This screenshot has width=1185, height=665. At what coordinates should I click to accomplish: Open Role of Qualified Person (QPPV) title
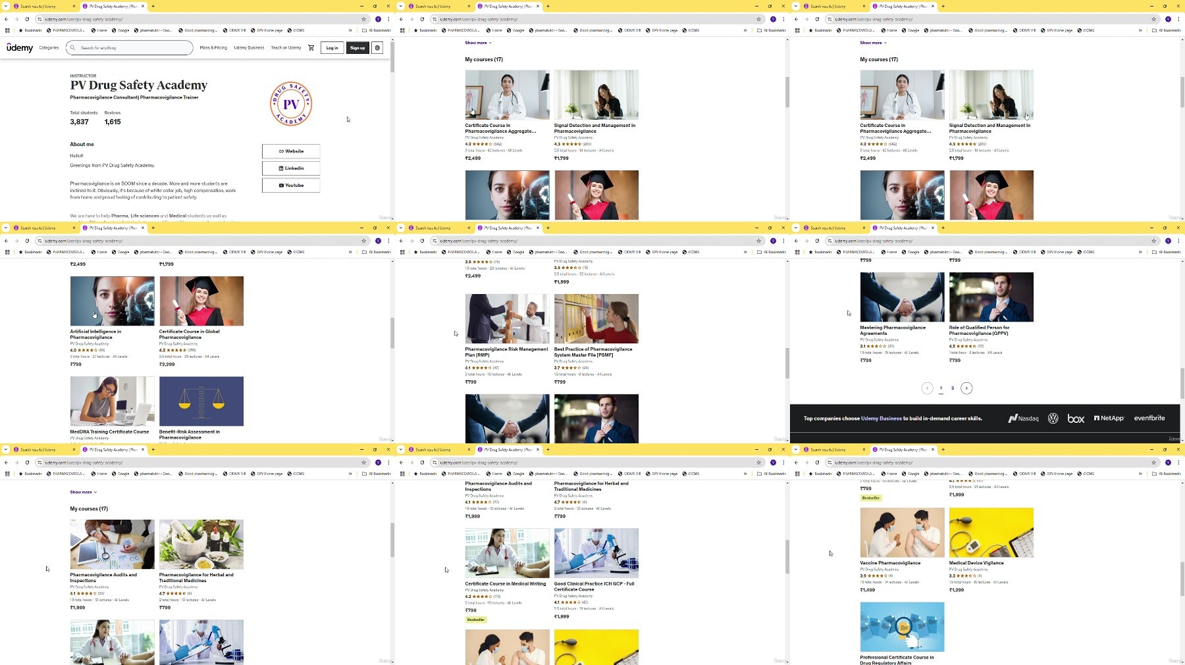point(979,330)
